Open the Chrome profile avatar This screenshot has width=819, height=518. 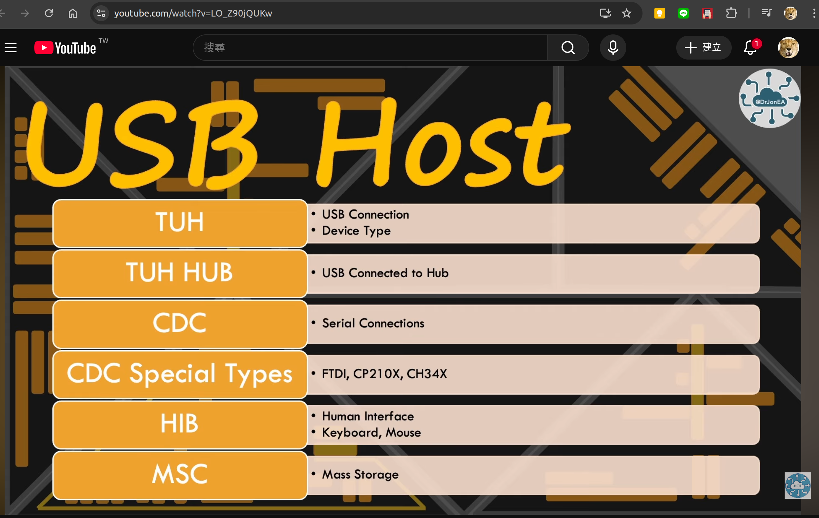click(x=791, y=13)
